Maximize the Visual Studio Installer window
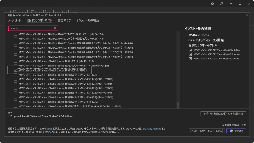254x143 pixels. (239, 4)
